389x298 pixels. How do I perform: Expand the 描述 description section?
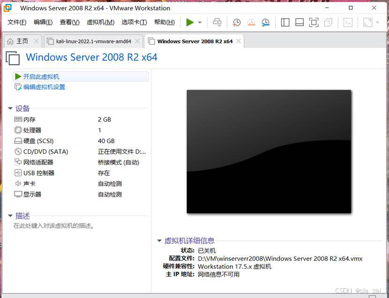[x=10, y=216]
